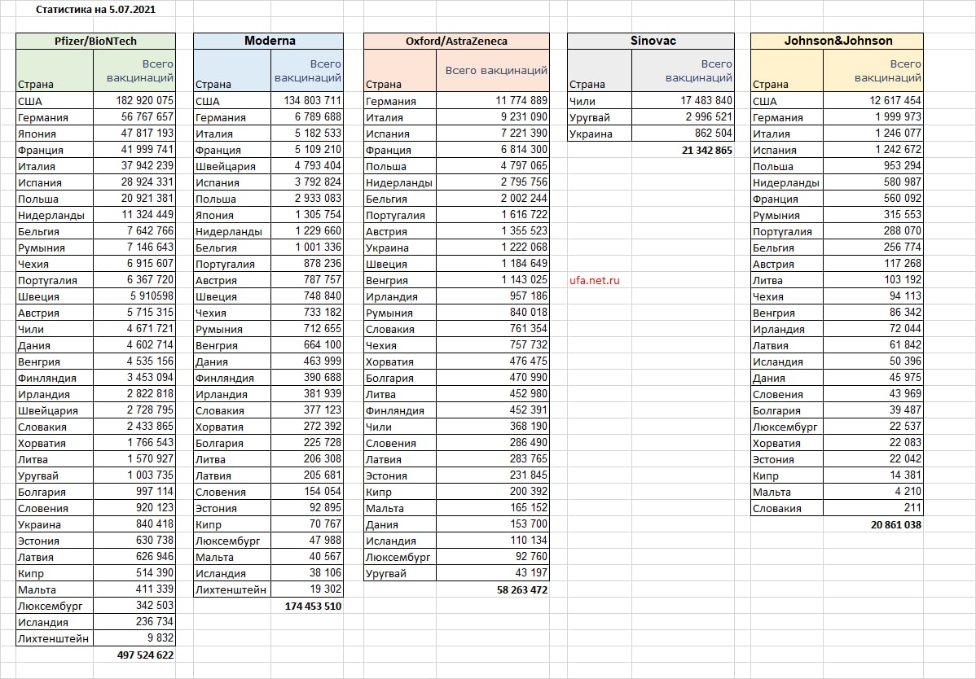
Task: Click the Sinovac table header
Action: pyautogui.click(x=650, y=41)
